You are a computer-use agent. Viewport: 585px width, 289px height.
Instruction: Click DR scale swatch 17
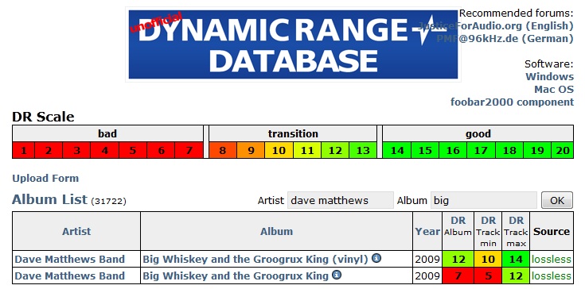481,150
